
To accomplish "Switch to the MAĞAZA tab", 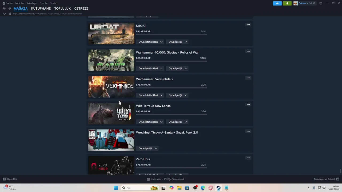I will (21, 9).
